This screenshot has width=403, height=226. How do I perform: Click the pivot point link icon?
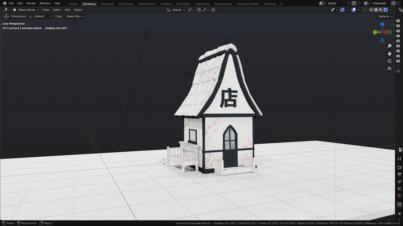coord(191,10)
